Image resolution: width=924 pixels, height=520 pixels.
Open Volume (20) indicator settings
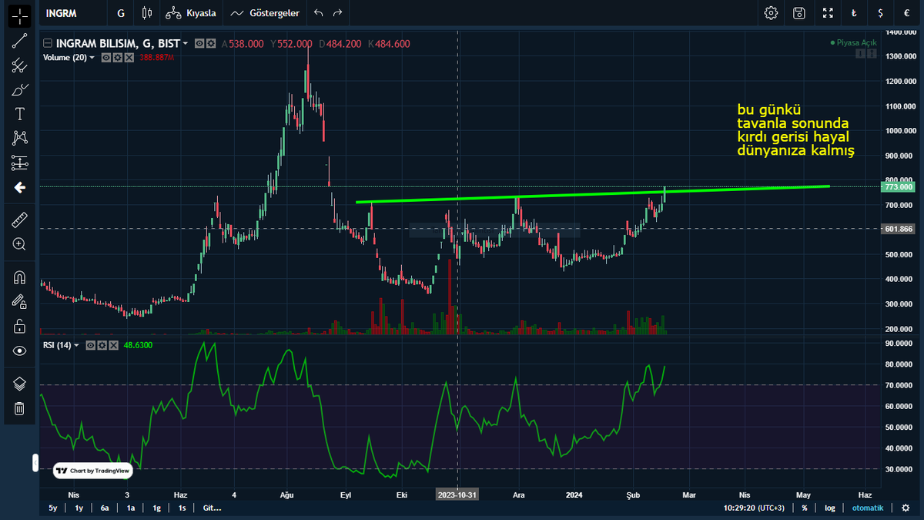tap(118, 58)
